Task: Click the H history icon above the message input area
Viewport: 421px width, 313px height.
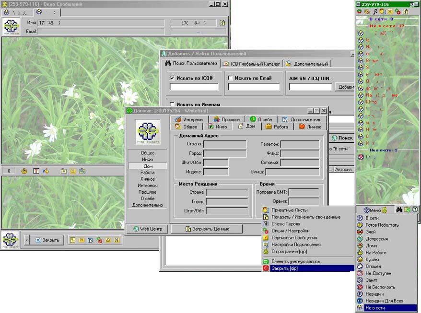Action: (x=73, y=171)
